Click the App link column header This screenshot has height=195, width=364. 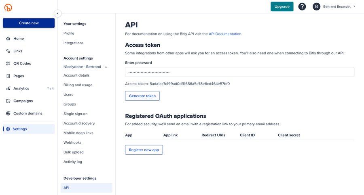pyautogui.click(x=170, y=135)
